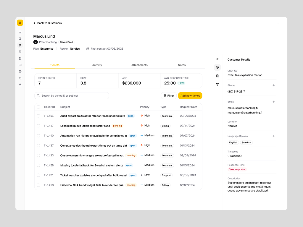This screenshot has width=303, height=227.
Task: Check the box for ticket T-1433
Action: point(38,155)
